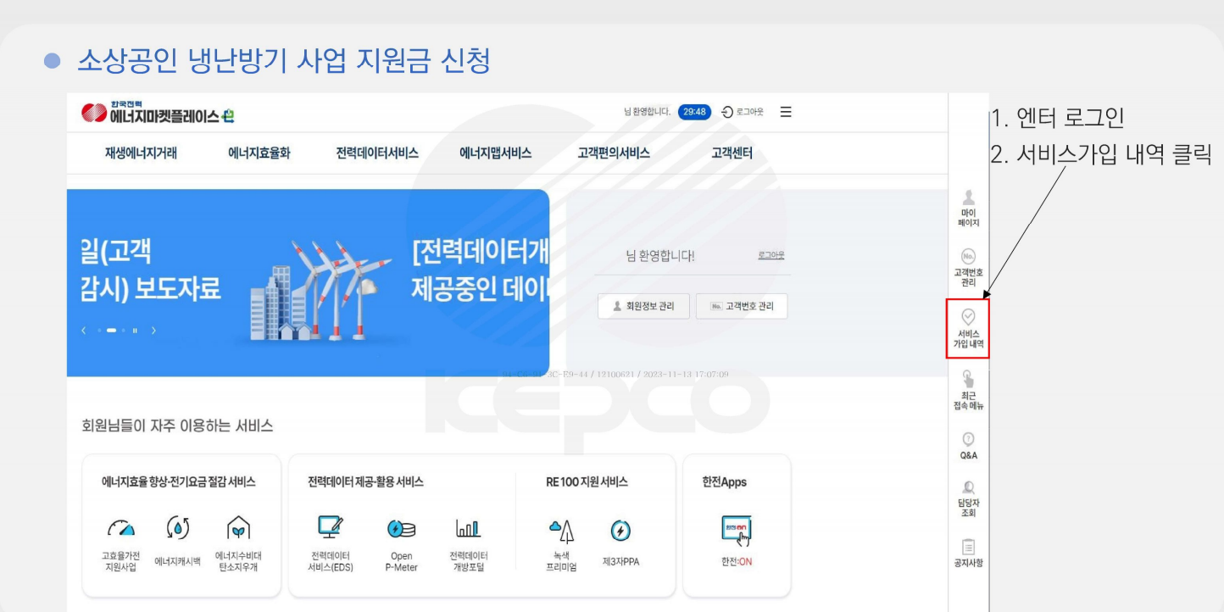Open the 고객편의서비스 menu
The image size is (1224, 612).
pyautogui.click(x=614, y=153)
